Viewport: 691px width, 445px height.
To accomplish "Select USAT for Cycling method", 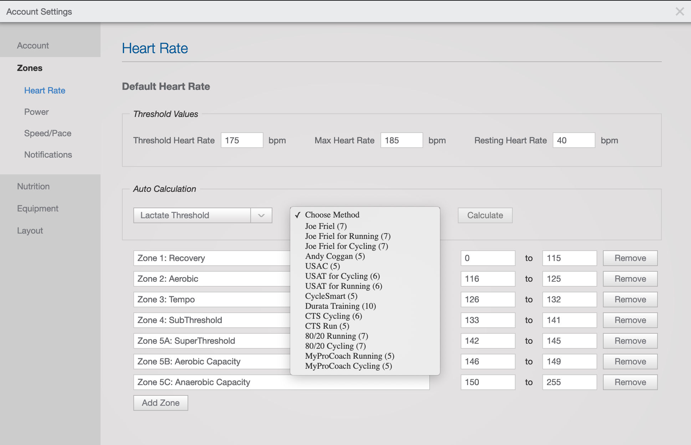I will [x=342, y=276].
